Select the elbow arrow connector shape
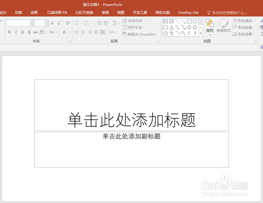This screenshot has width=263, height=203. (183, 27)
